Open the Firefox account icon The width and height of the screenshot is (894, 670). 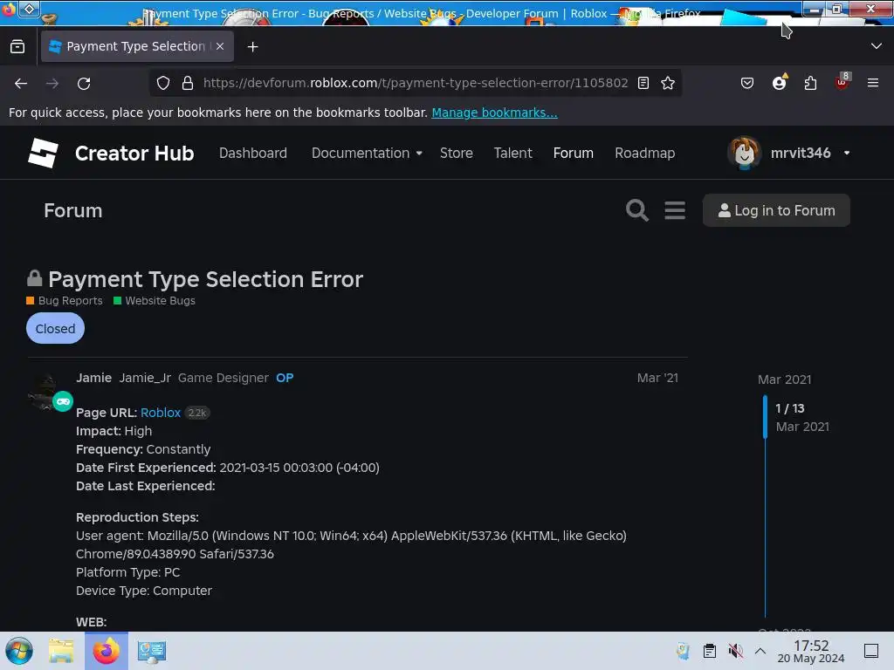779,83
